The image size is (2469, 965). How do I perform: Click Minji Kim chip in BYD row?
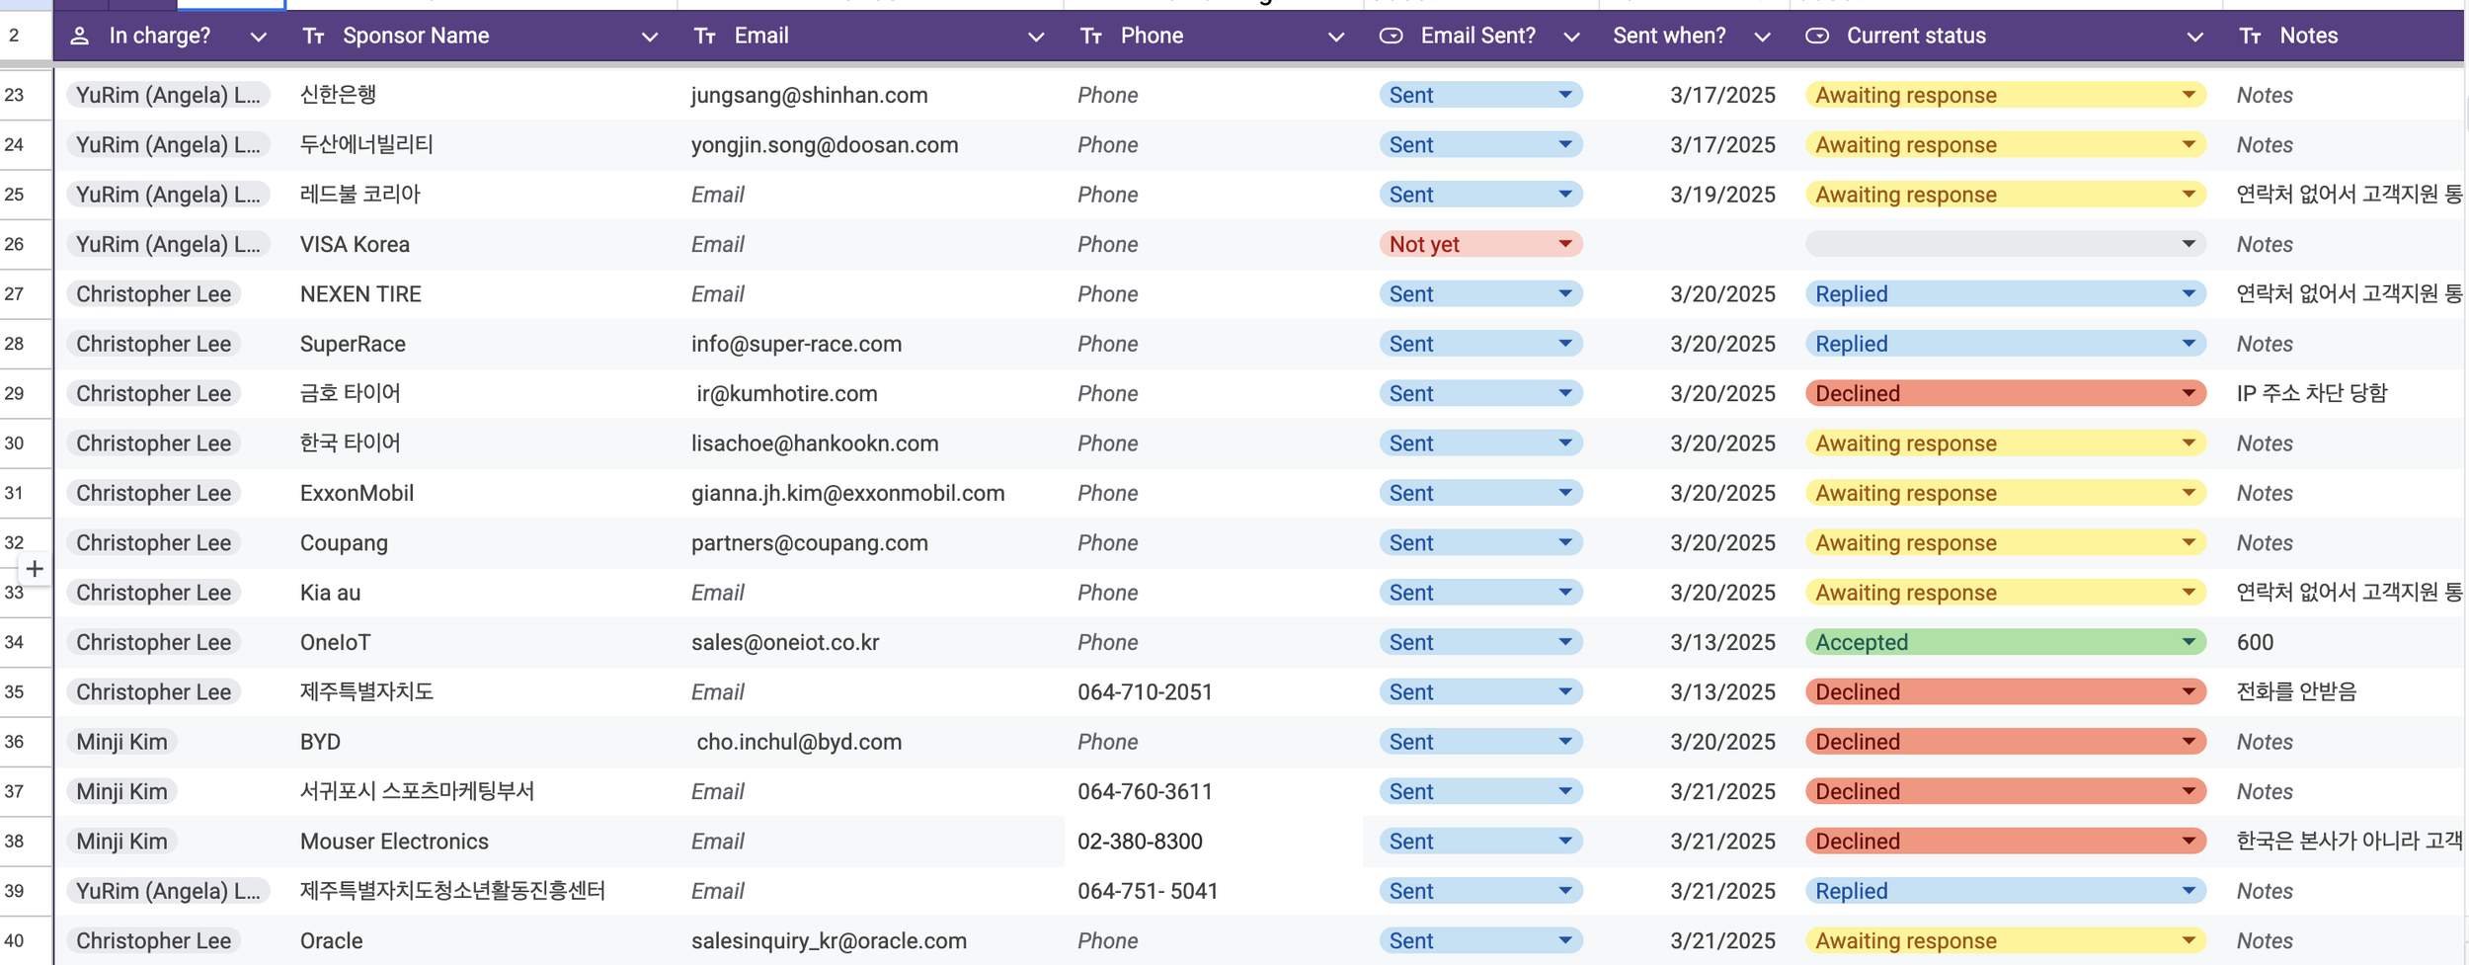tap(122, 742)
